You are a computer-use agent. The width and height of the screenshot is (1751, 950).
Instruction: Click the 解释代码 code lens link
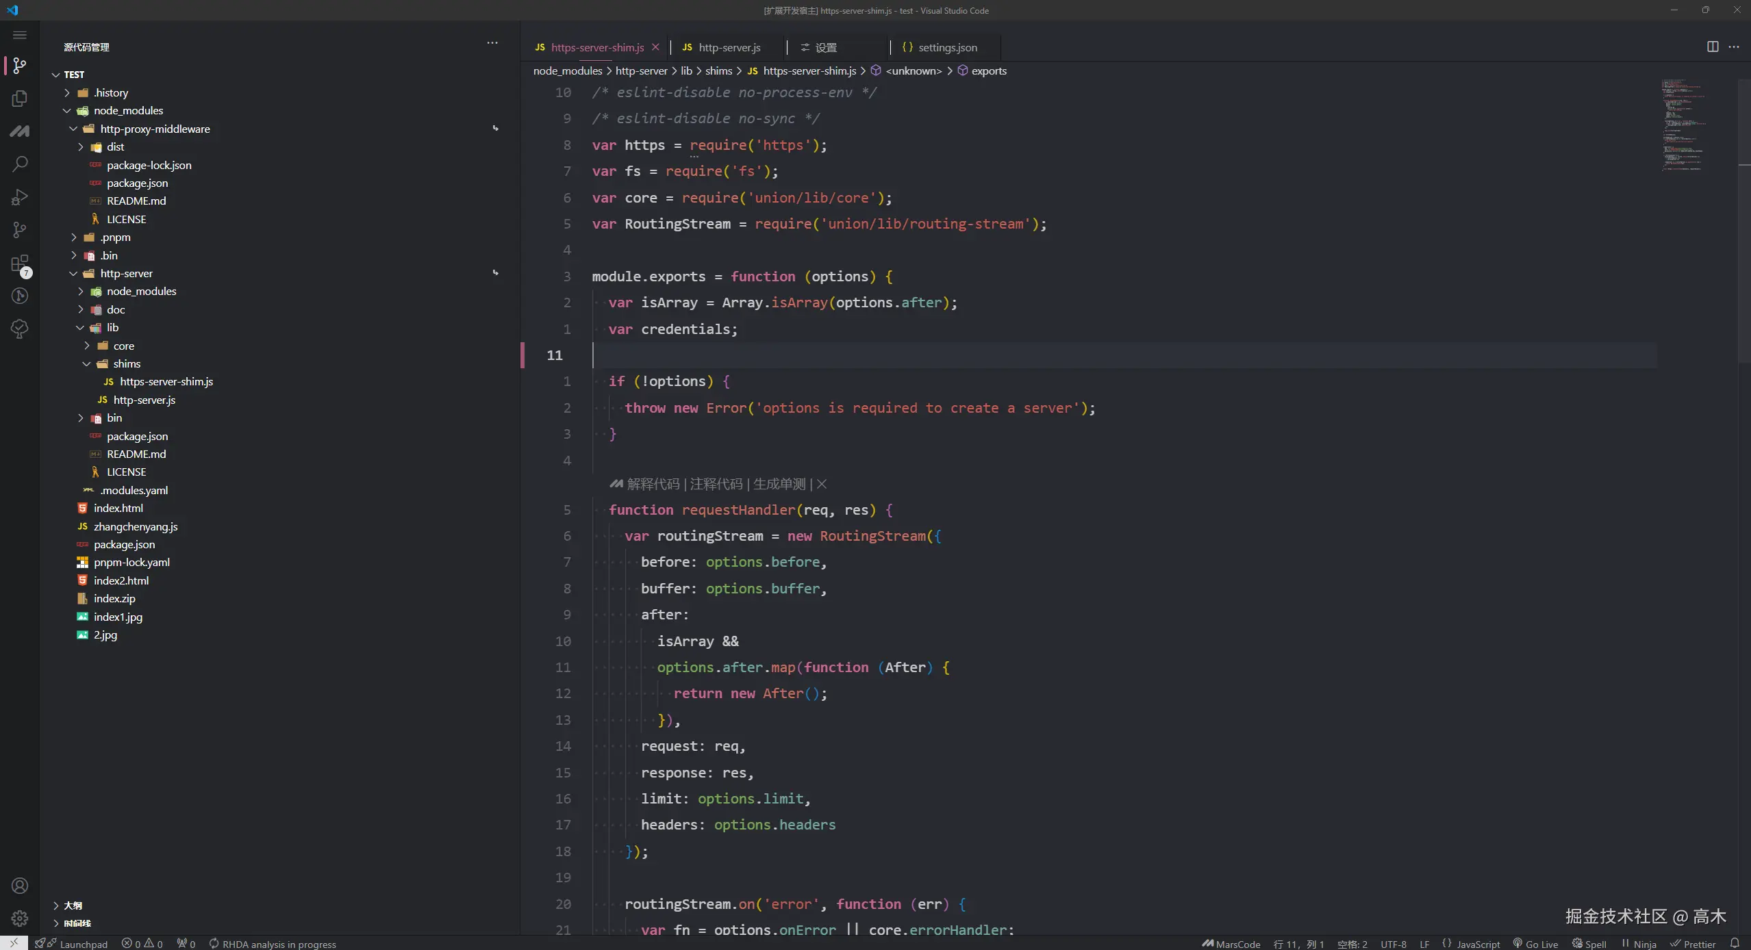coord(653,484)
